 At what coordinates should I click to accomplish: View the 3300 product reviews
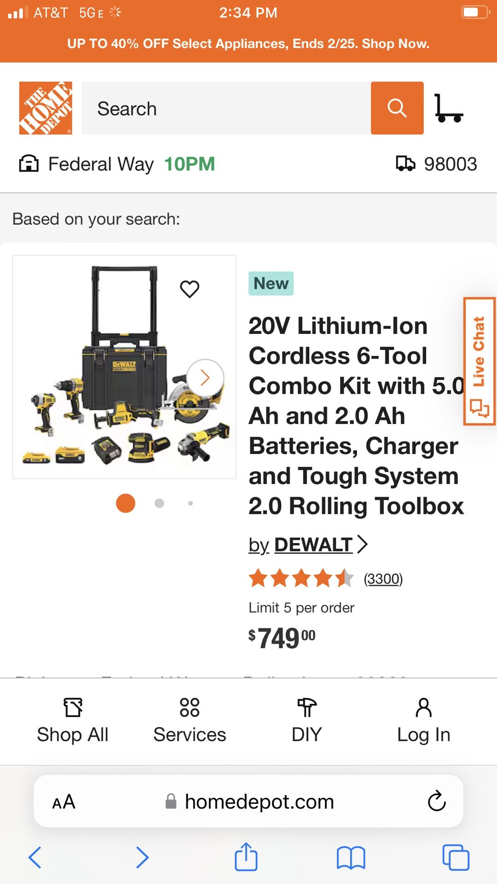click(x=383, y=579)
